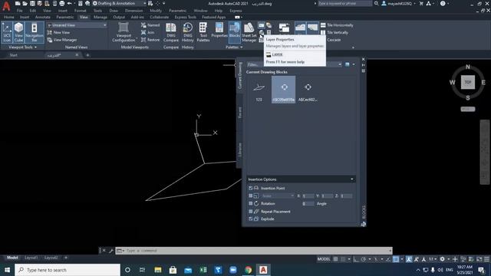Click Windows Start button
491x276 pixels.
[7, 270]
